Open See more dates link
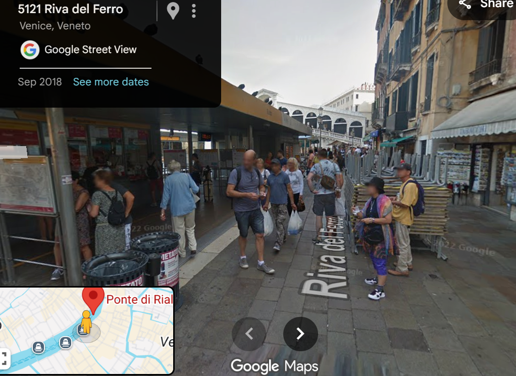 click(x=111, y=82)
